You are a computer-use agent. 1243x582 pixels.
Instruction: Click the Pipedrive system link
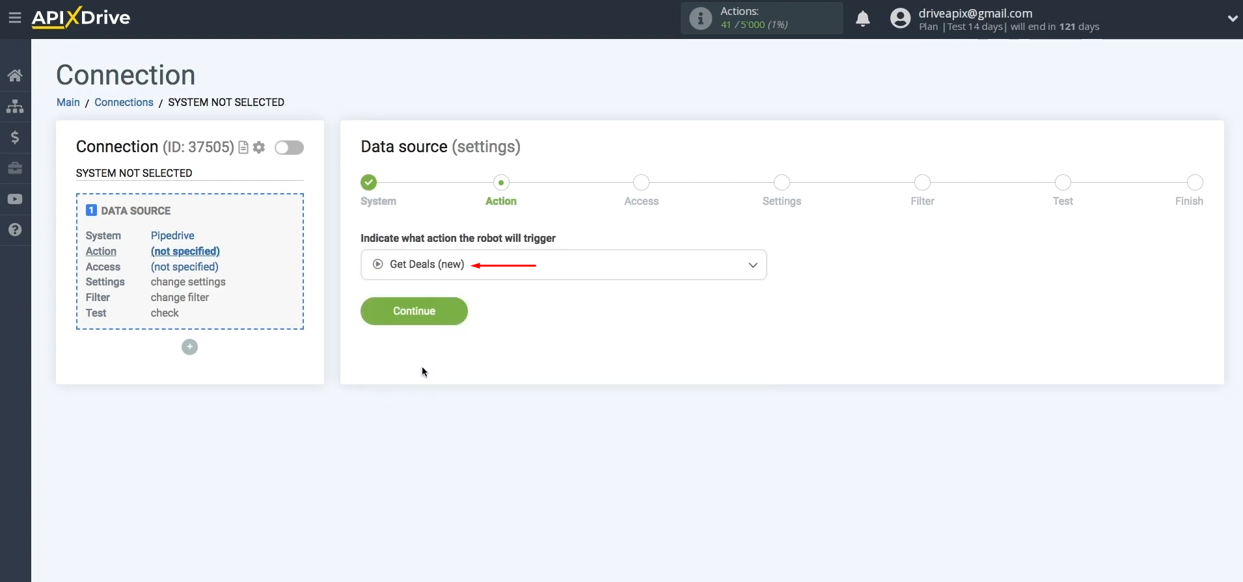point(172,235)
